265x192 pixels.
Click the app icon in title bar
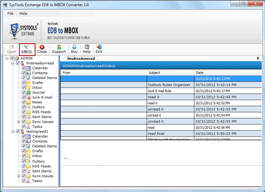click(x=5, y=5)
